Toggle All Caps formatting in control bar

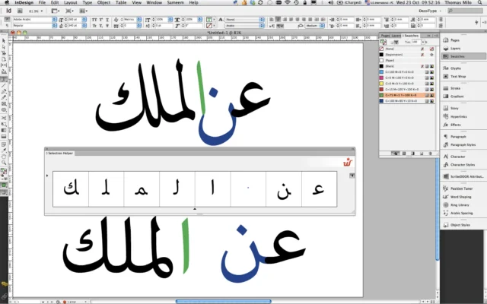tap(94, 20)
